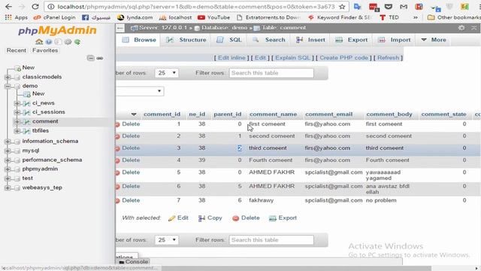Image resolution: width=481 pixels, height=271 pixels.
Task: Click the red delete icon for row 1
Action: 117,124
